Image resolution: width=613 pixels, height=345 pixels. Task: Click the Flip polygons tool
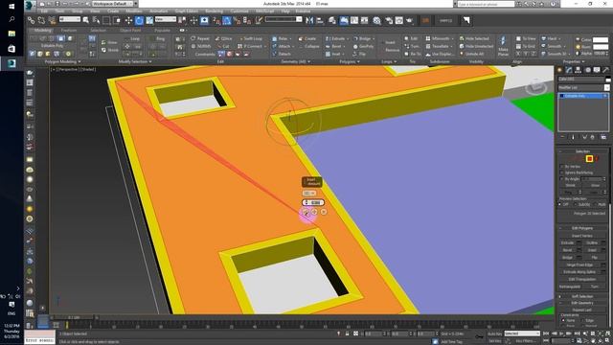pyautogui.click(x=359, y=54)
